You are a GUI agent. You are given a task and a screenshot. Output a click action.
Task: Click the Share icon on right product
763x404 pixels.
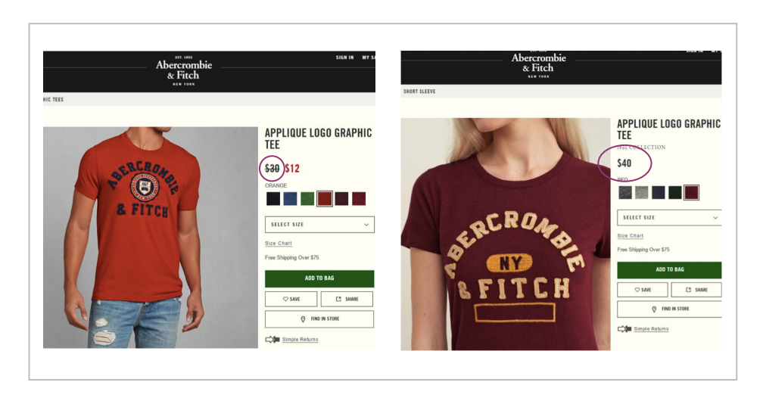688,290
